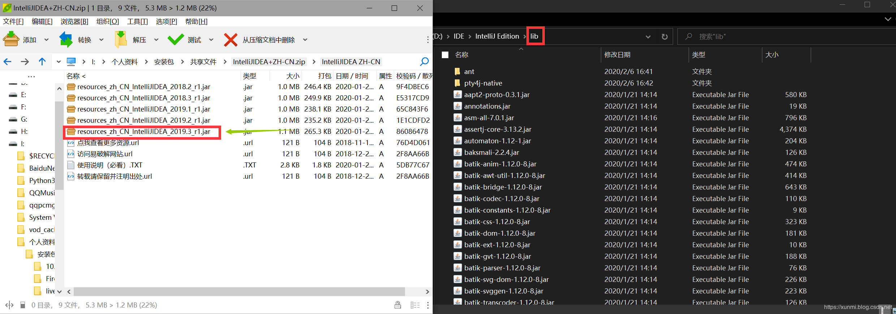Viewport: 896px width, 314px height.
Task: Click the horizontal scrollbar in PeaZip list
Action: point(239,291)
